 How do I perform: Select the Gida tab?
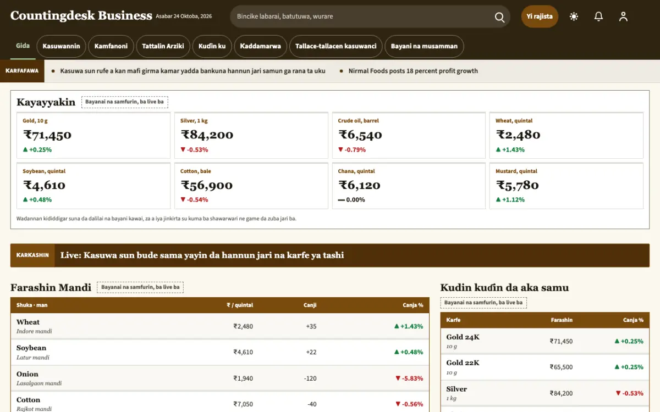pos(23,46)
